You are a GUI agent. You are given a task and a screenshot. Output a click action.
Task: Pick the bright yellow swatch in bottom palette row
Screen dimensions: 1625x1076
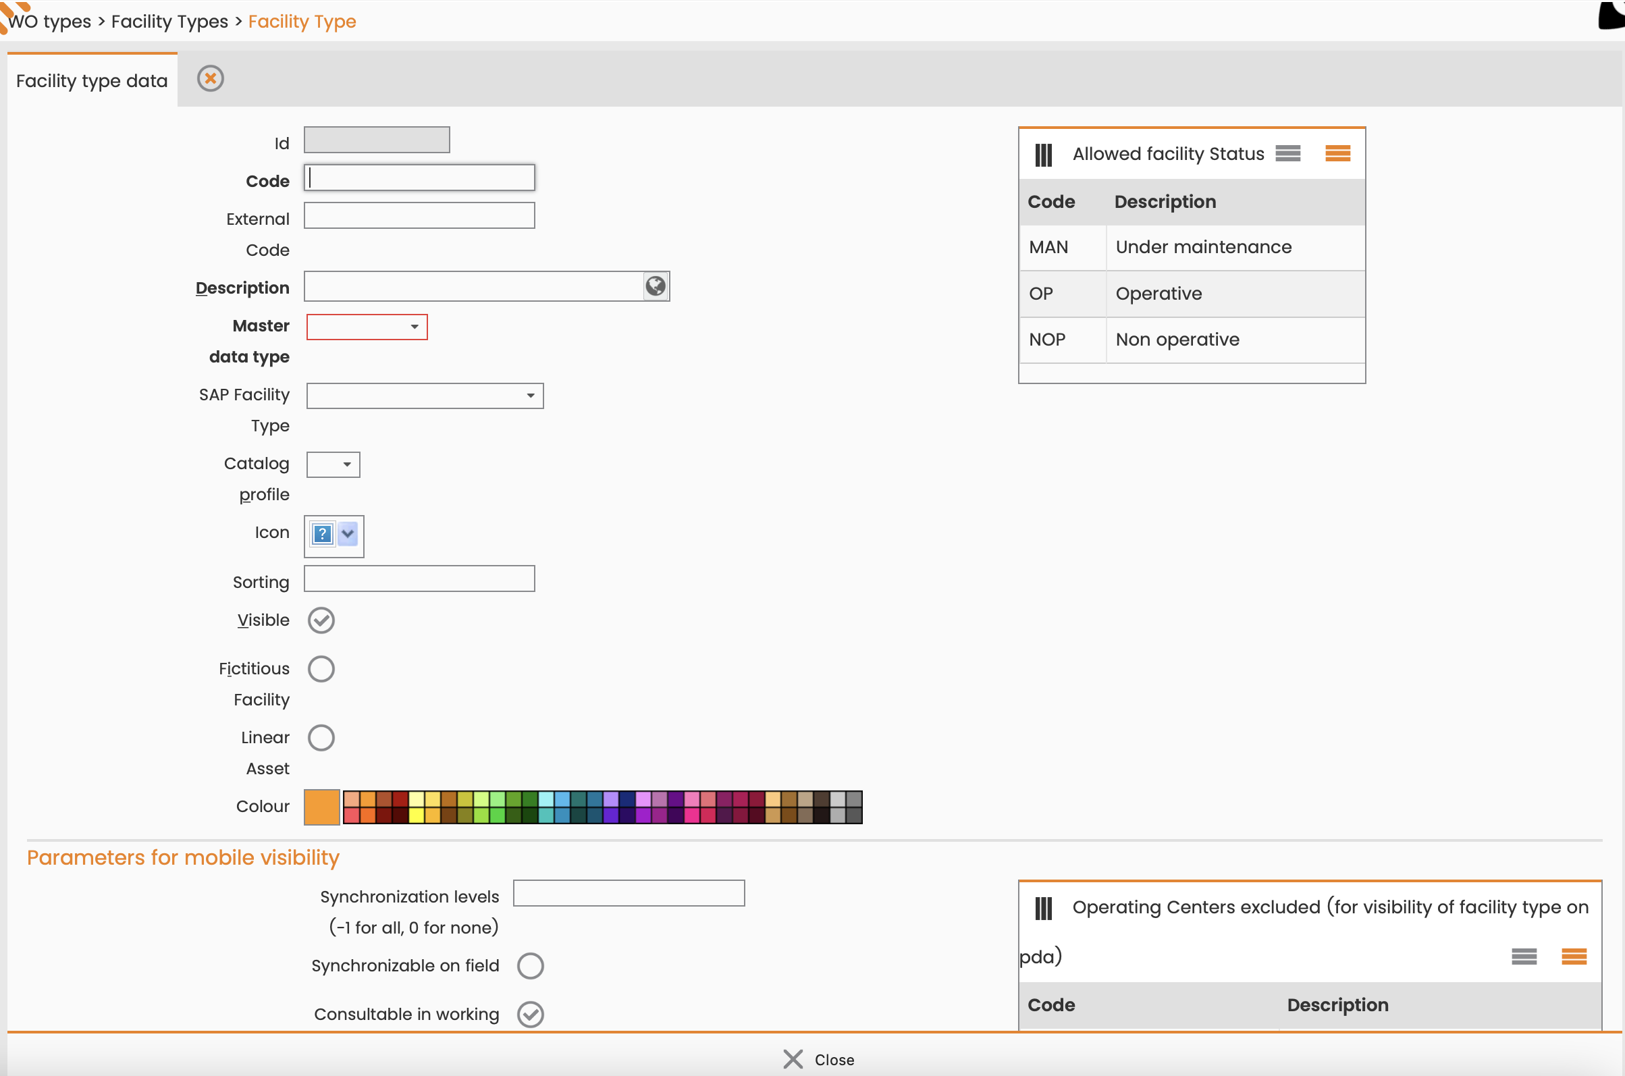[417, 815]
